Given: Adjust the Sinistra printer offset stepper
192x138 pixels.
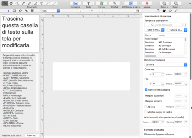Looking at the screenshot, I should pos(186,122).
